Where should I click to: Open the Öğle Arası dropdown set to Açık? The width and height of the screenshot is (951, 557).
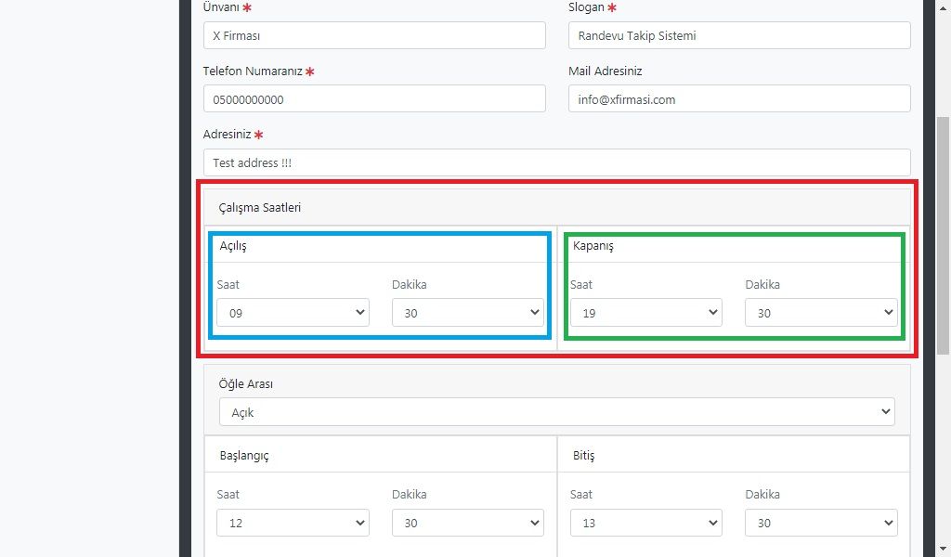(x=556, y=412)
